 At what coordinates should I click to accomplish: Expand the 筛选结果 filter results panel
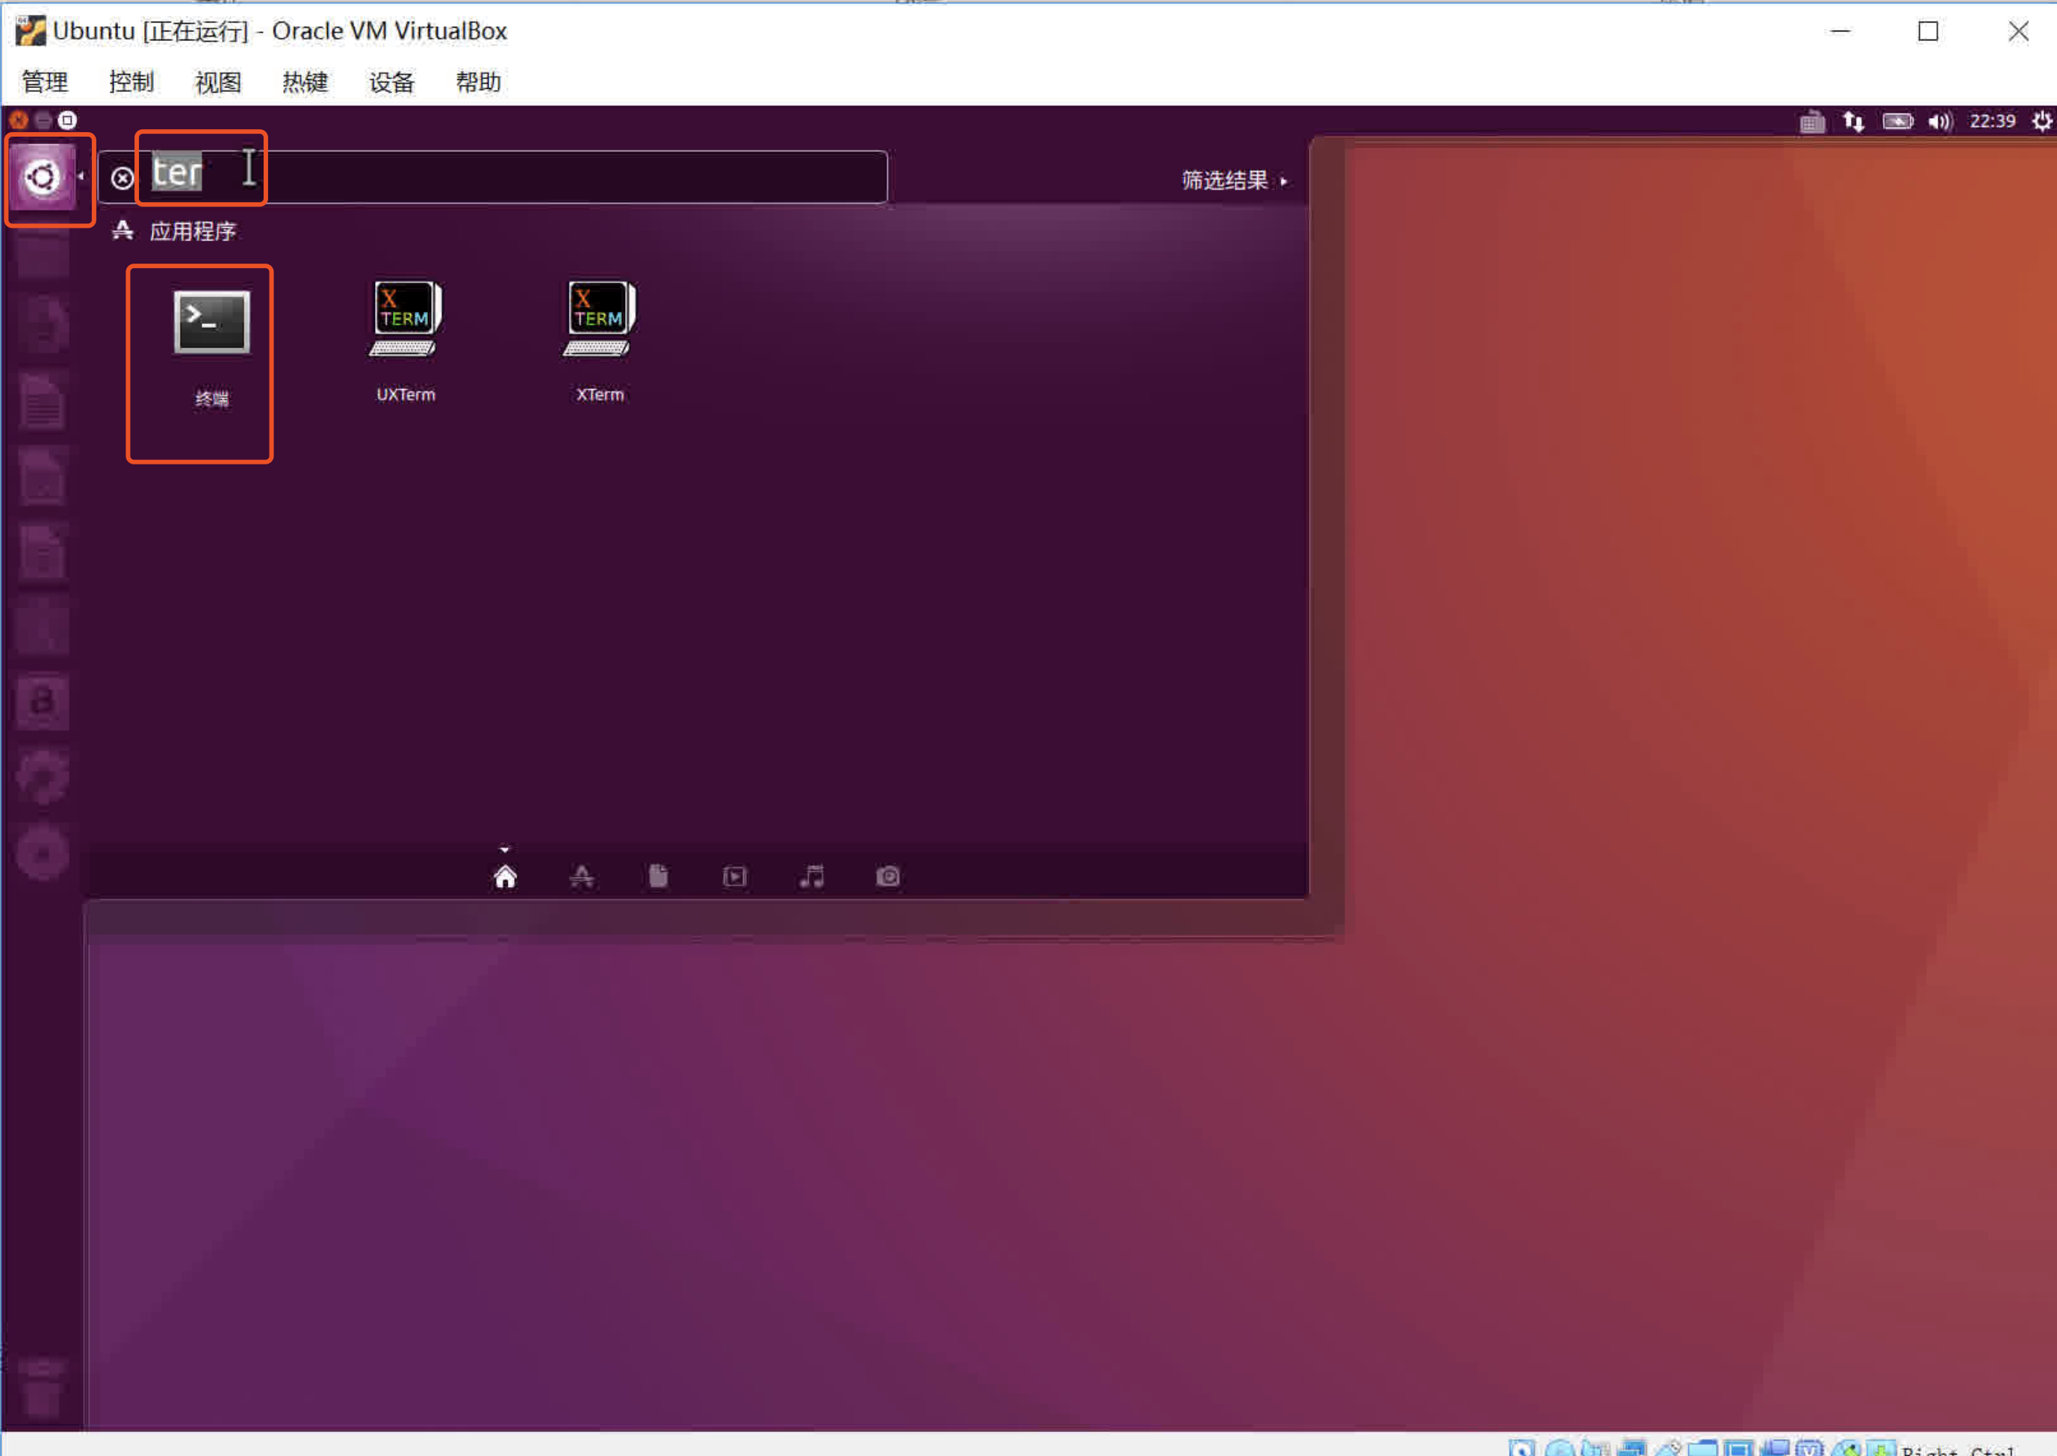coord(1234,180)
